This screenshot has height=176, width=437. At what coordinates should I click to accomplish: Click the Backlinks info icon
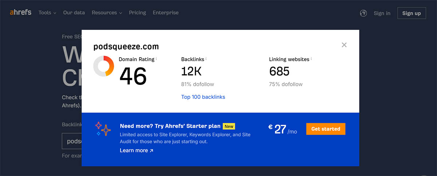pyautogui.click(x=206, y=58)
